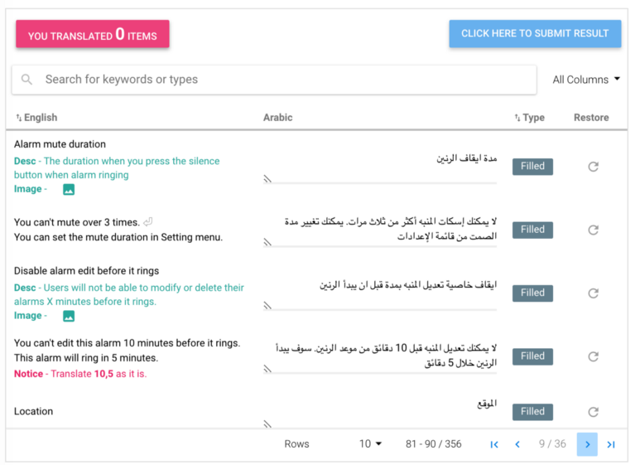Restore the "You can't mute over 3 times" translation
This screenshot has height=465, width=640.
click(593, 230)
